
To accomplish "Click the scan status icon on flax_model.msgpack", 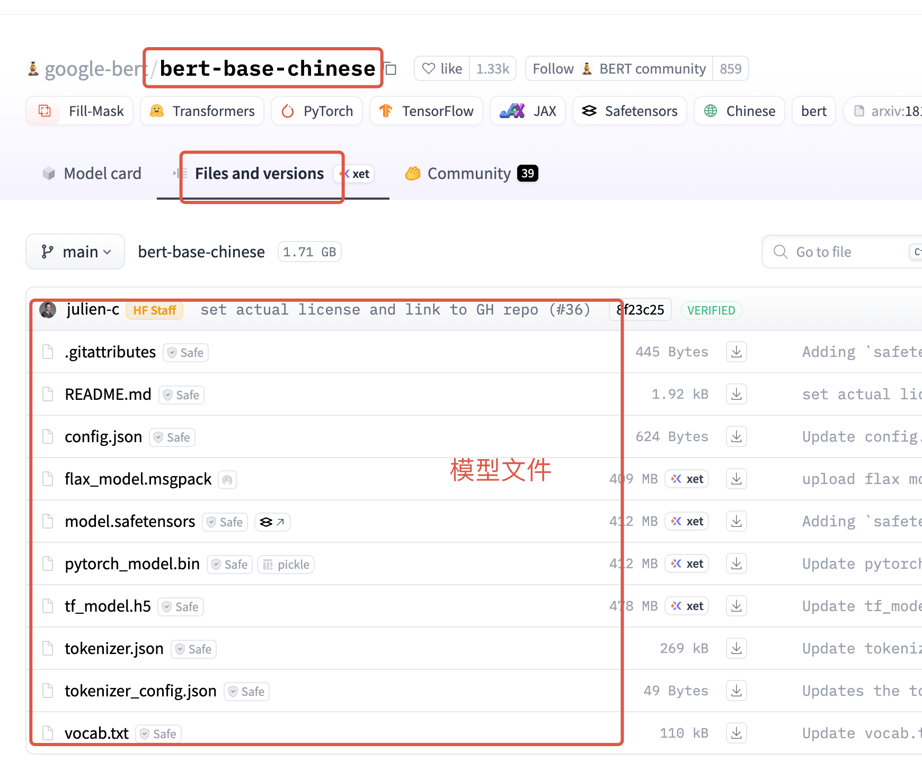I will pos(227,480).
